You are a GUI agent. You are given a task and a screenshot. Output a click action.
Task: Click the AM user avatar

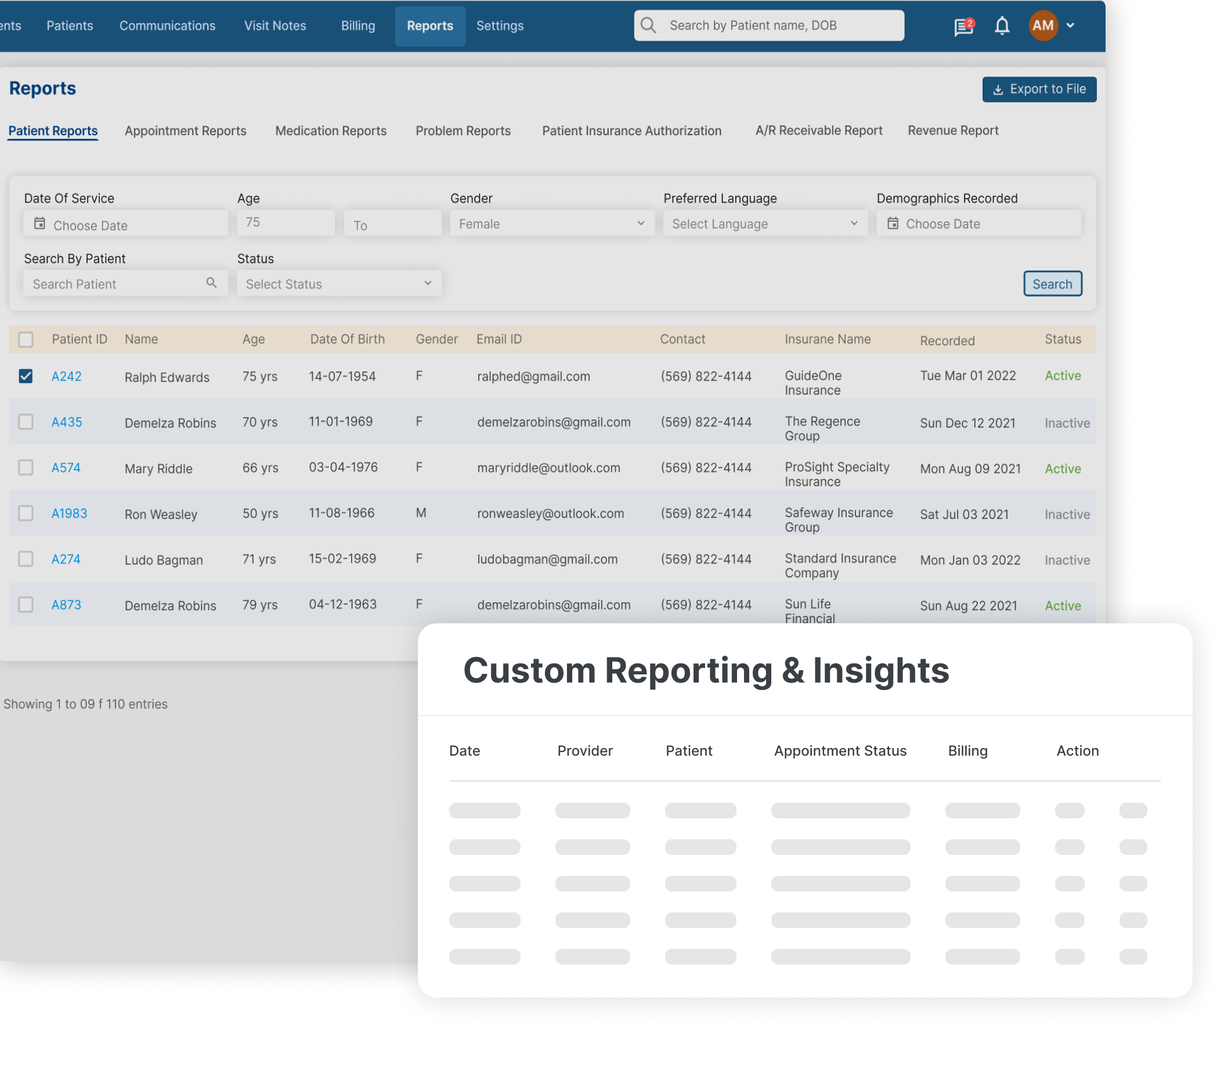1043,26
